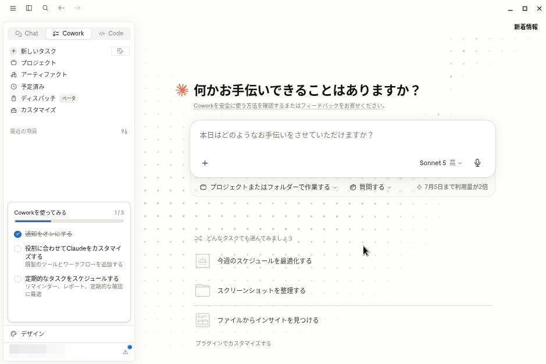Screen dimensions: 546x364
Task: Click プラグインでカスタマイズする link
Action: click(233, 344)
